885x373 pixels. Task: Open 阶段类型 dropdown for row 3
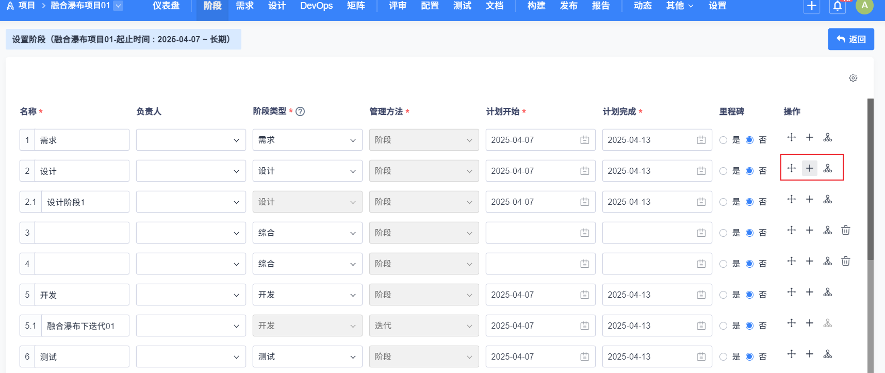pyautogui.click(x=307, y=233)
